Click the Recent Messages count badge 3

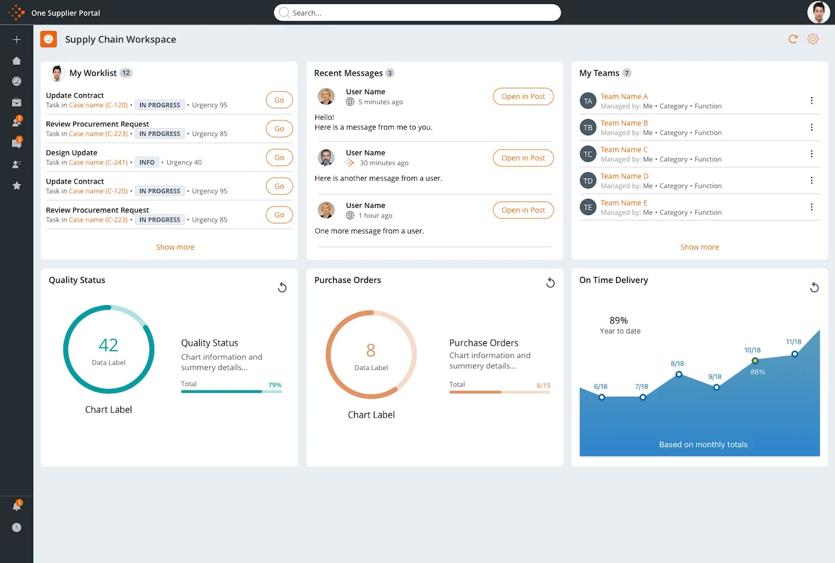point(389,73)
